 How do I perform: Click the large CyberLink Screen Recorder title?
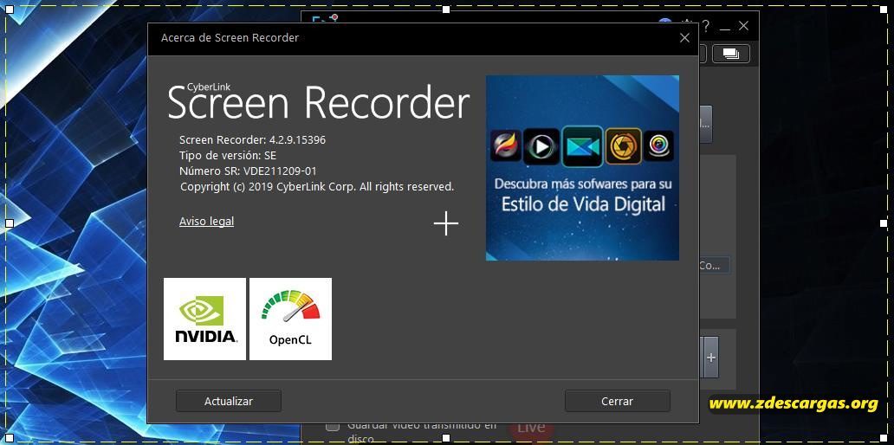pyautogui.click(x=318, y=100)
